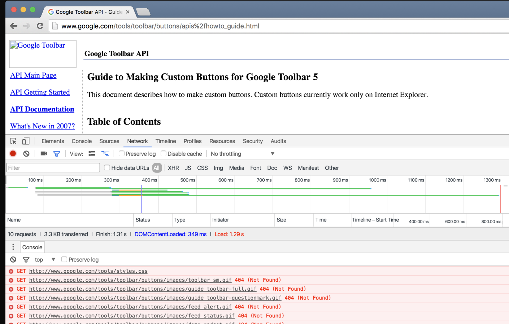Screen dimensions: 509x324
Task: Open the Resources tab
Action: click(x=222, y=141)
